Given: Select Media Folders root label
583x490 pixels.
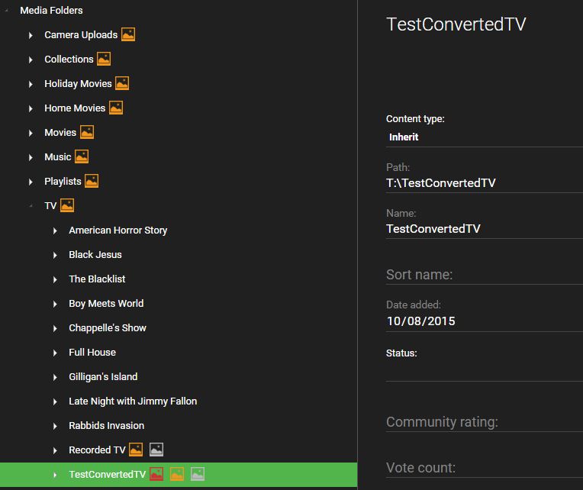Looking at the screenshot, I should pyautogui.click(x=51, y=11).
